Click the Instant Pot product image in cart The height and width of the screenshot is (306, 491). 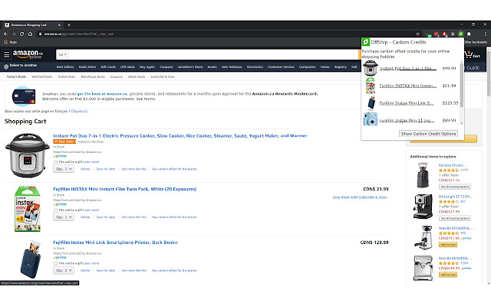[x=28, y=155]
